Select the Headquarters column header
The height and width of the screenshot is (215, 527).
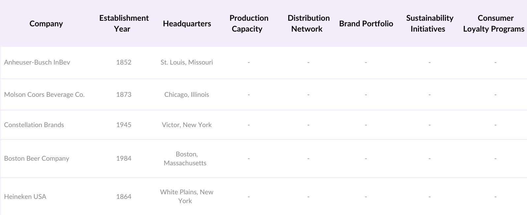tap(187, 24)
